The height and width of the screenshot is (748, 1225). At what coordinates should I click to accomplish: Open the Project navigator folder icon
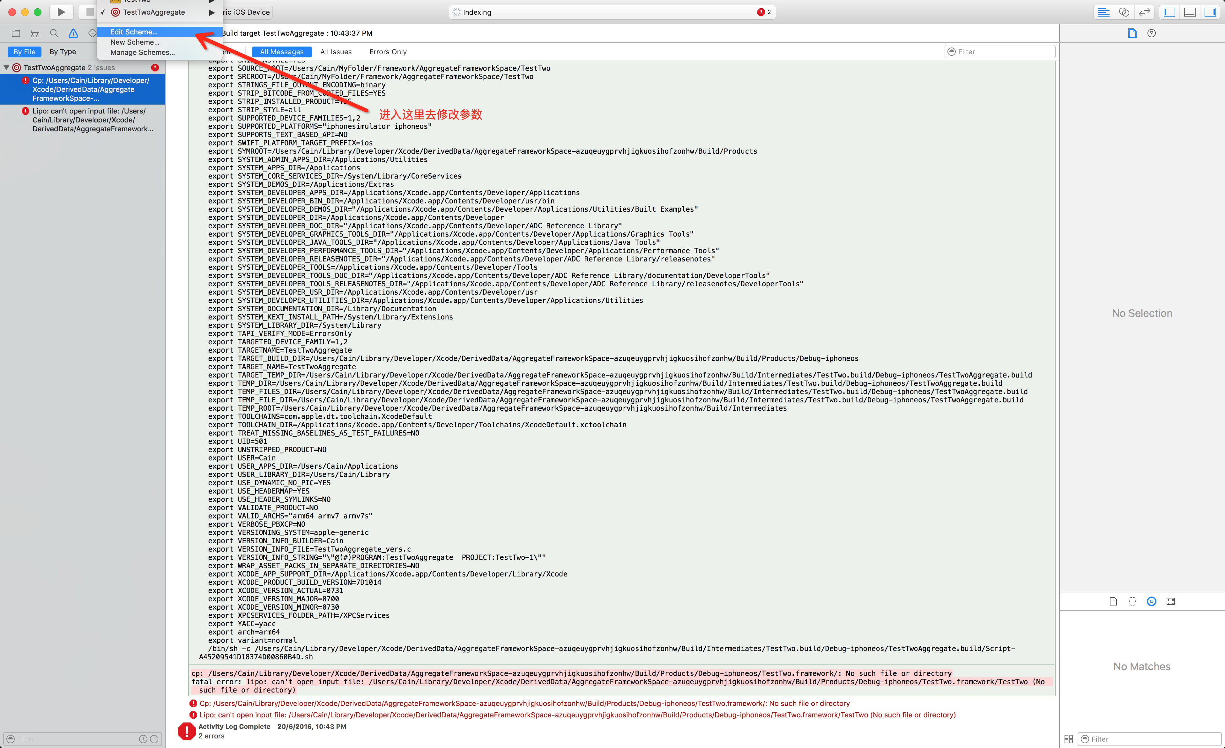tap(16, 33)
